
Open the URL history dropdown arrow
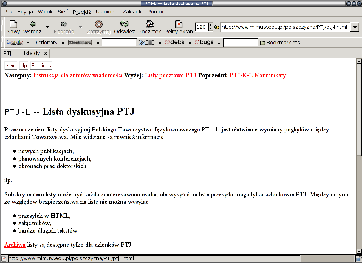(x=355, y=27)
